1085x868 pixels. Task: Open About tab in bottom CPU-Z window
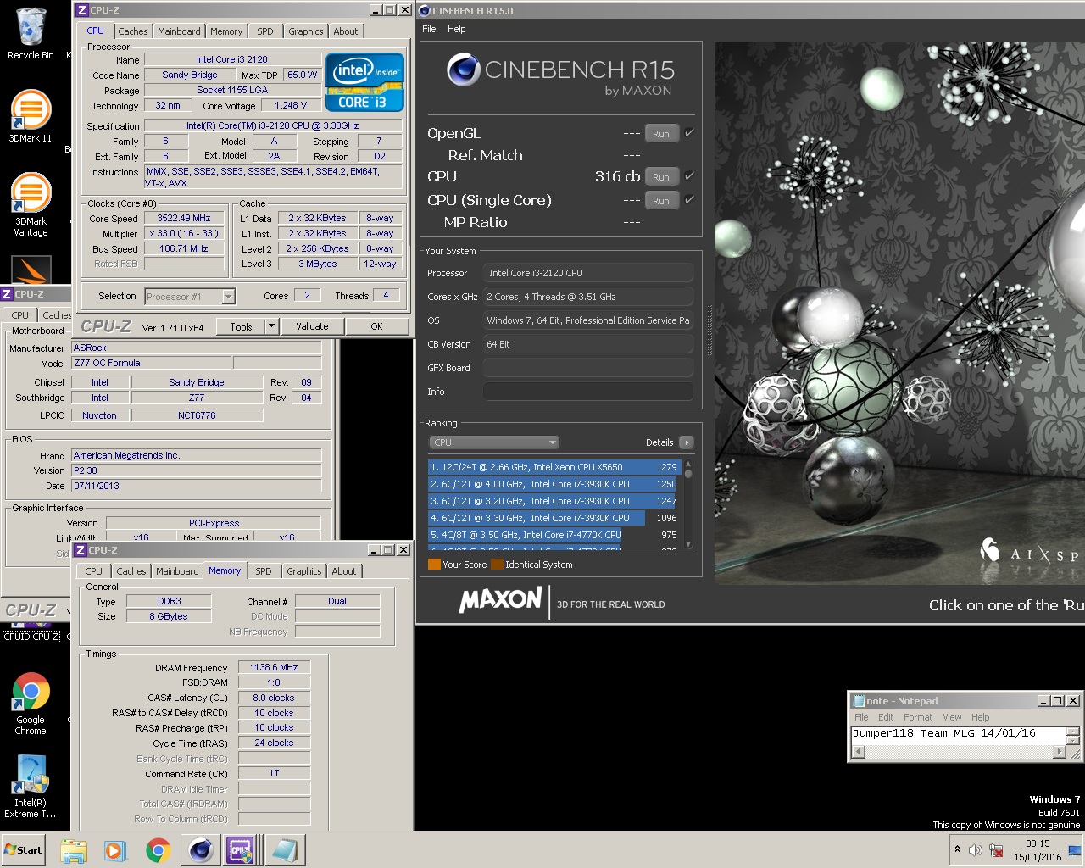(x=343, y=571)
